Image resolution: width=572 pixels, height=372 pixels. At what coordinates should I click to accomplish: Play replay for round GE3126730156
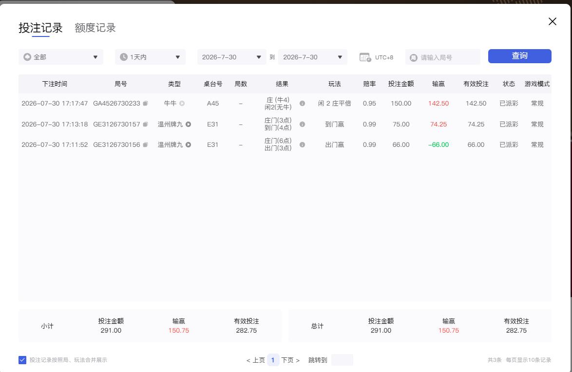pos(188,144)
